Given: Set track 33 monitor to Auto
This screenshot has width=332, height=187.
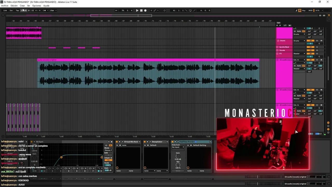Looking at the screenshot, I should 299,66.
